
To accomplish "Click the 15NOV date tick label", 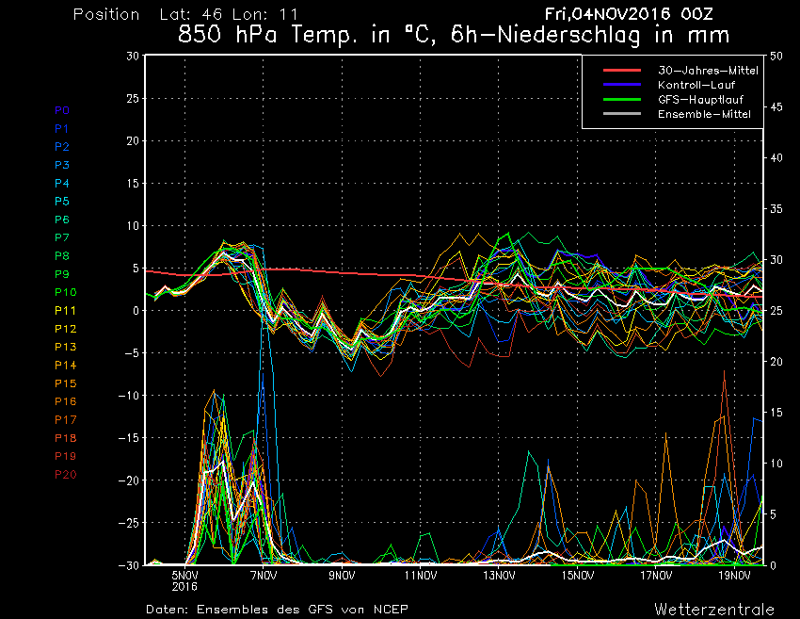I will pyautogui.click(x=577, y=575).
